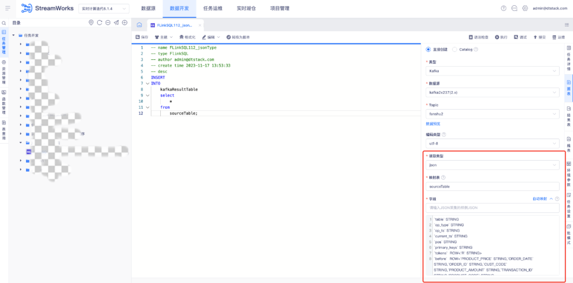Open the Topic fanshu2 dropdown

[x=492, y=114]
